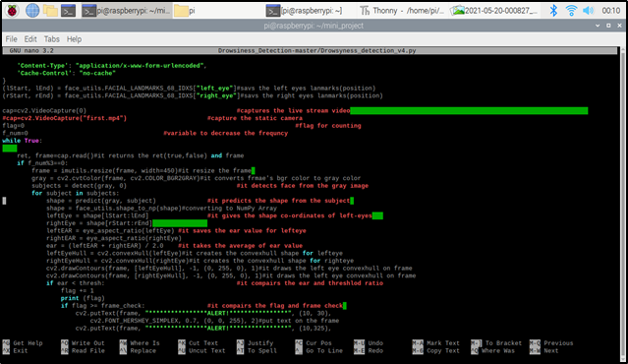Click Go To Line shortcut label
Image resolution: width=628 pixels, height=364 pixels.
pyautogui.click(x=324, y=351)
